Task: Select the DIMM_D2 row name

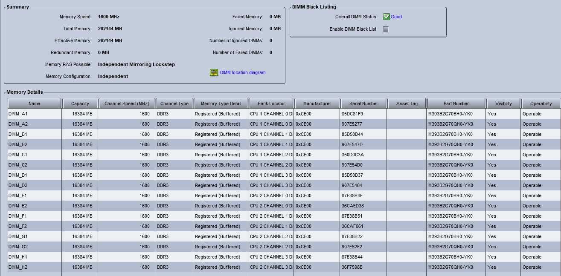Action: click(x=18, y=185)
